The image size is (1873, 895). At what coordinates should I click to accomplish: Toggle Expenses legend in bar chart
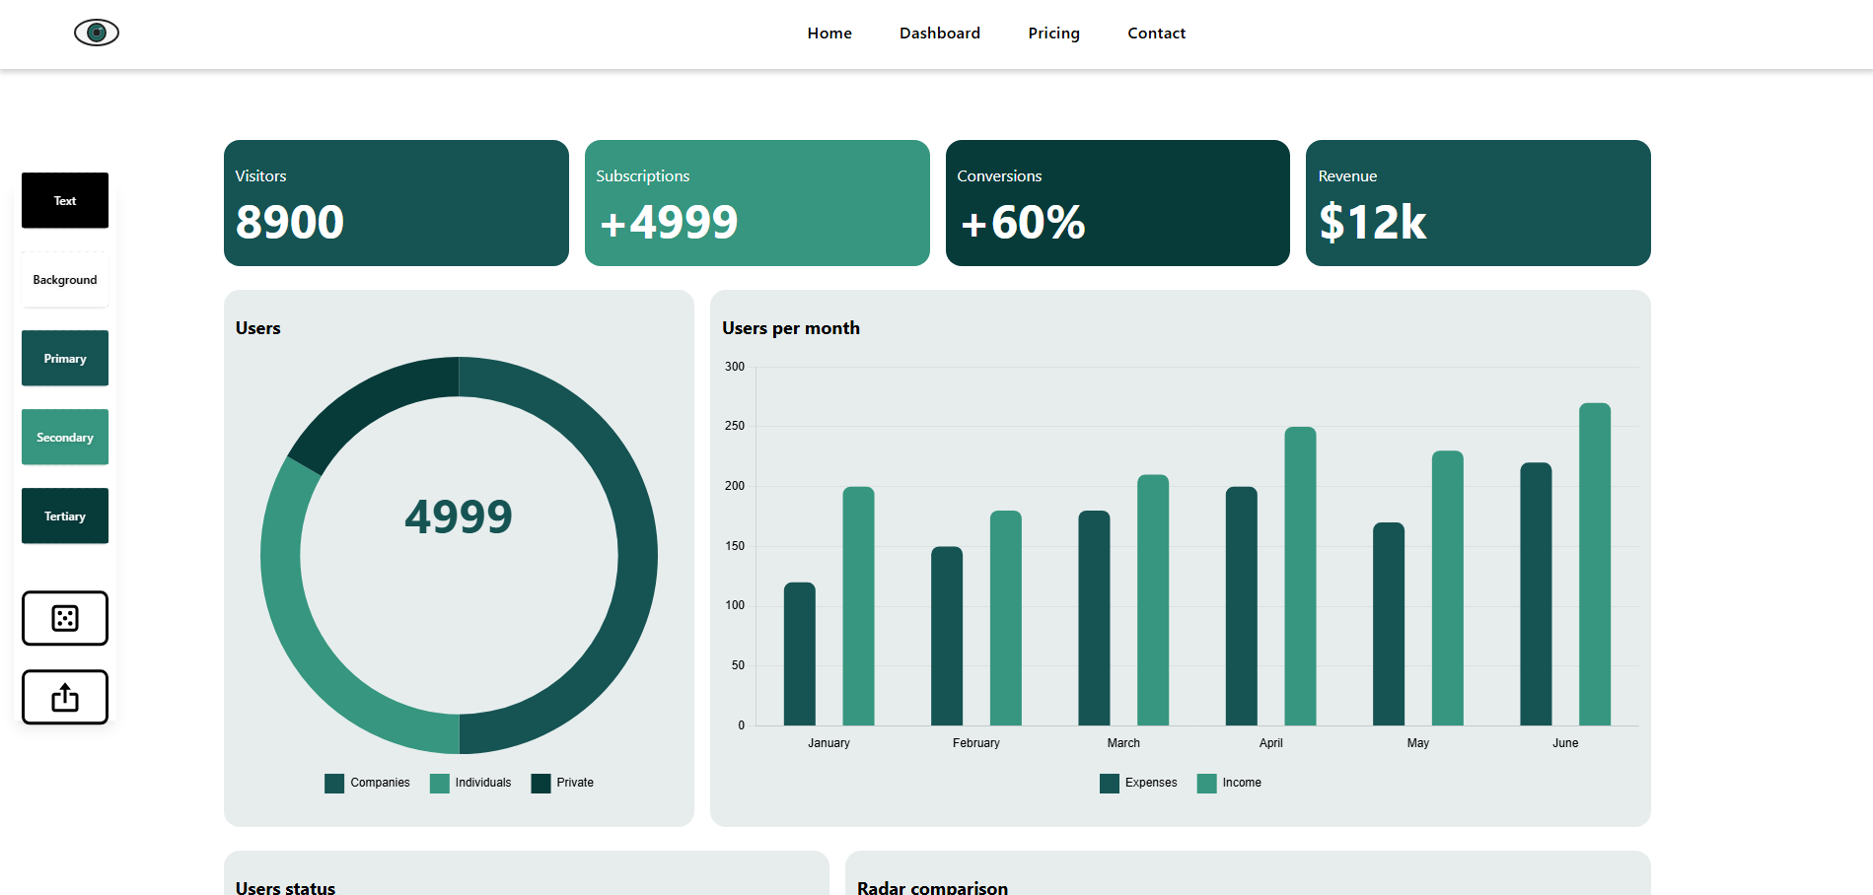1138,783
